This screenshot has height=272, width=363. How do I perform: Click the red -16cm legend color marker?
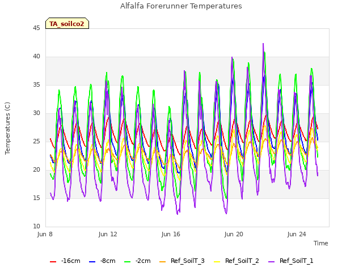pos(53,262)
